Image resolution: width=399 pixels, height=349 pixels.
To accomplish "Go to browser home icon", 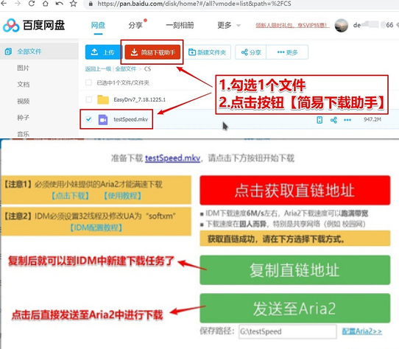I will (46, 3).
